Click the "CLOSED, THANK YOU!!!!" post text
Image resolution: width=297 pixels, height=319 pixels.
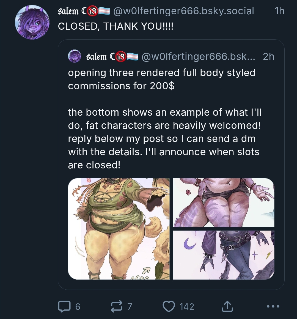pos(116,26)
